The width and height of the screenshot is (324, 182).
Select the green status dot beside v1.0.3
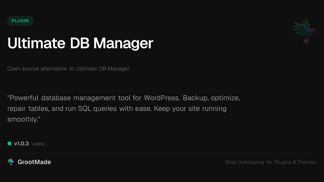(9, 144)
